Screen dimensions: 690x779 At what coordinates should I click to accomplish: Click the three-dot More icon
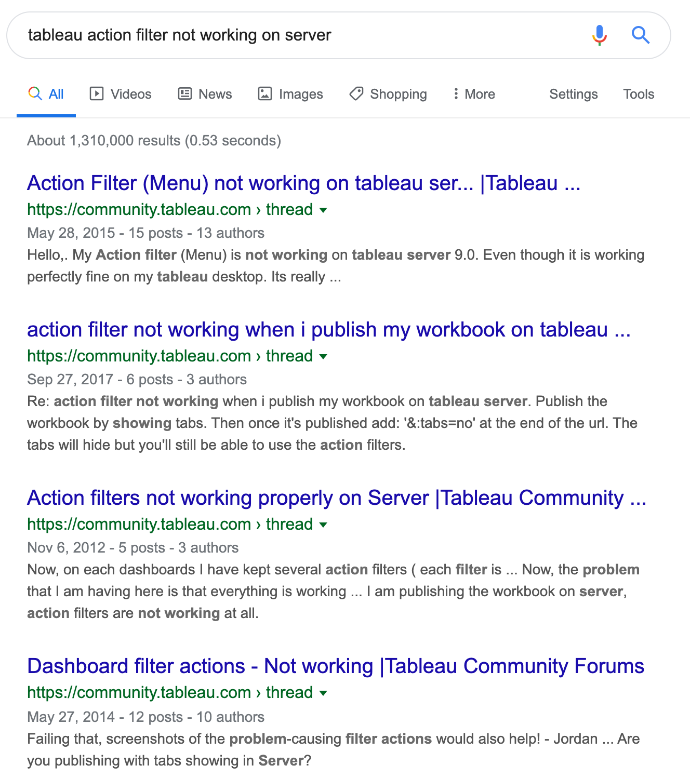(x=456, y=93)
